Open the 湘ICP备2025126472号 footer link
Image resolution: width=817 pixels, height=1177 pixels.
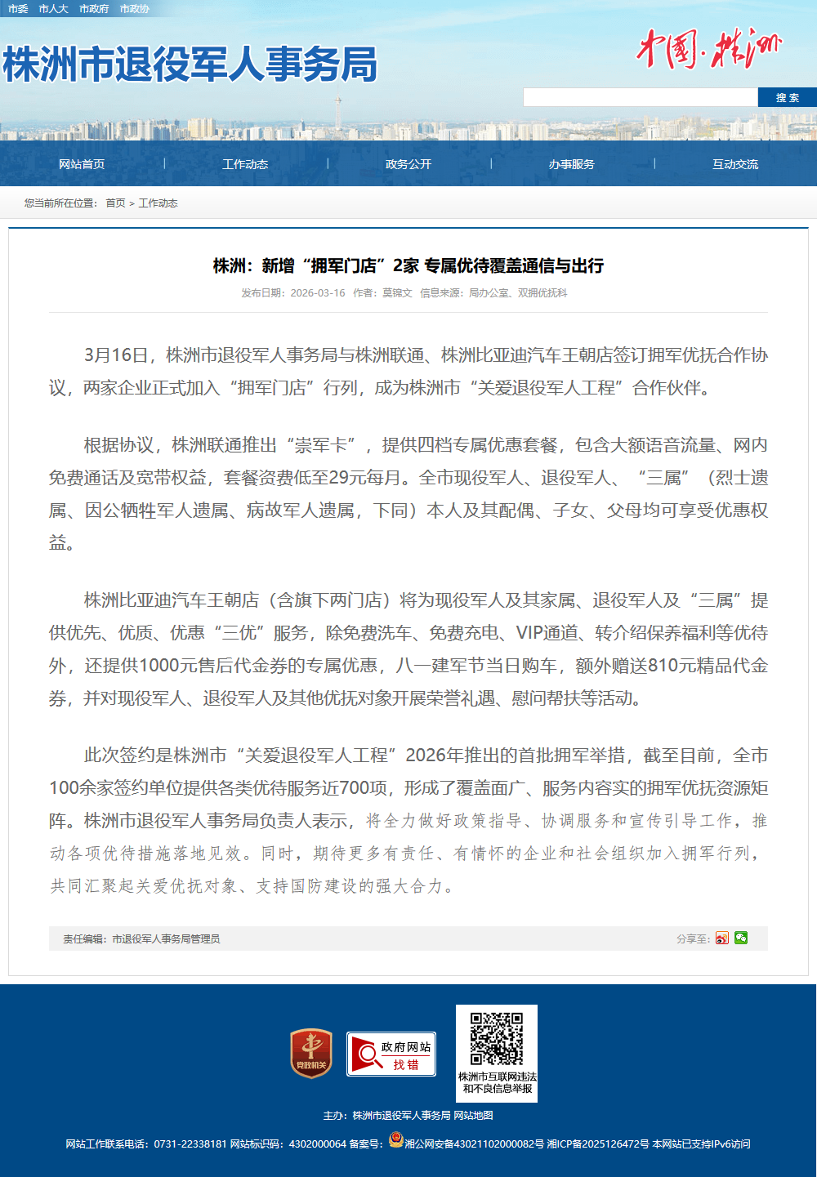click(598, 1144)
